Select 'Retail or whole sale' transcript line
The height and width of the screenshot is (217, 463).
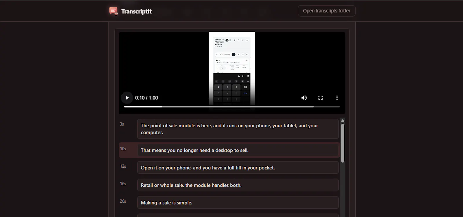[238, 185]
